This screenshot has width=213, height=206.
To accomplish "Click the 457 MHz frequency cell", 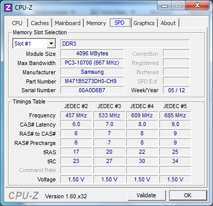I will 76,115.
